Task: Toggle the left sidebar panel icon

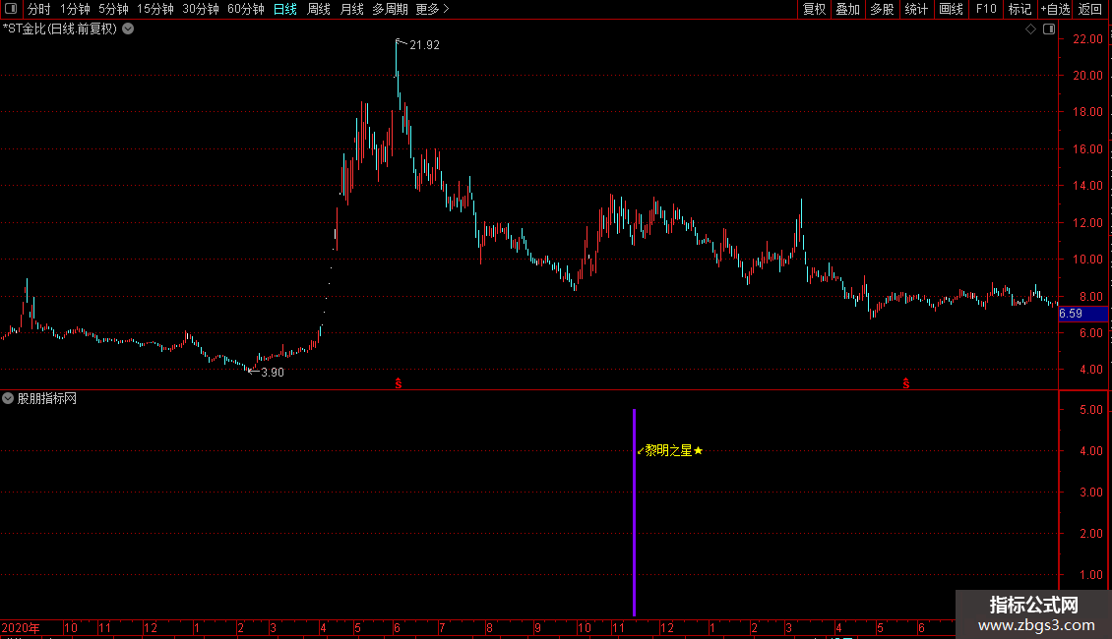Action: coord(11,9)
